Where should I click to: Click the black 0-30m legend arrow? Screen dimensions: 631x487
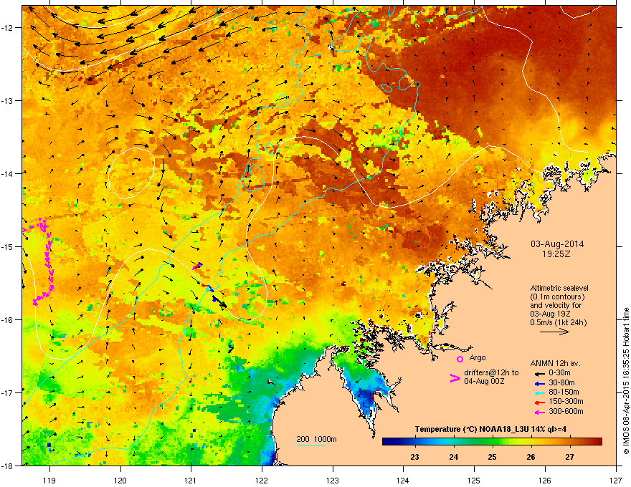click(540, 373)
